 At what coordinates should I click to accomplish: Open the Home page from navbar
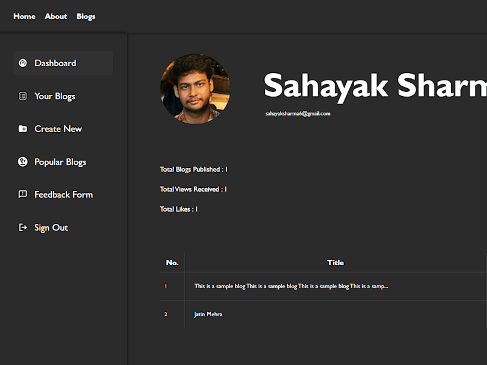pyautogui.click(x=24, y=16)
